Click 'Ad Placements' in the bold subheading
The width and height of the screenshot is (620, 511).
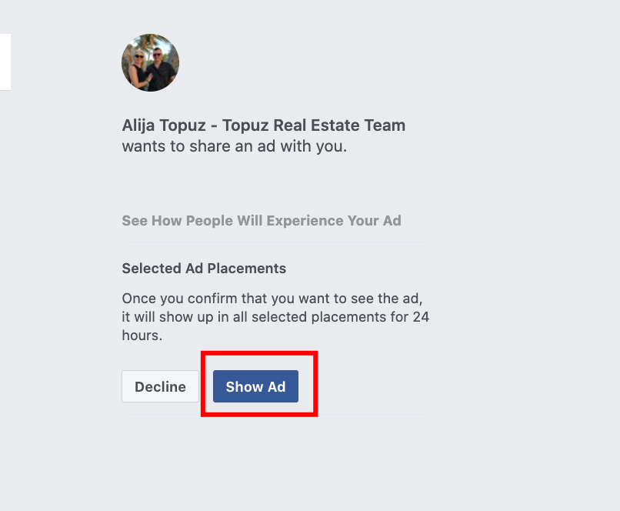coord(236,268)
